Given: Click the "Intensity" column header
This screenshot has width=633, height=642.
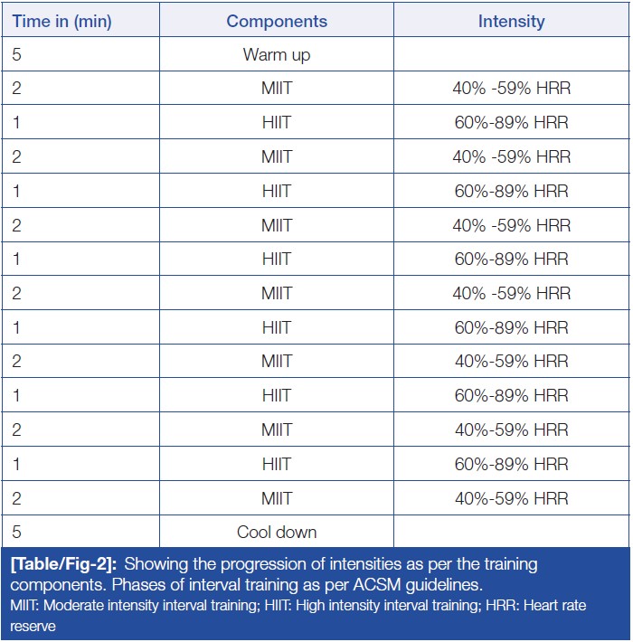Looking at the screenshot, I should (511, 21).
